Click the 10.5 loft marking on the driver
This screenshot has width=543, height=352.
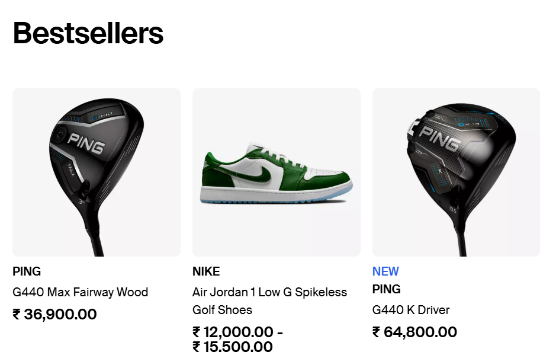(454, 209)
